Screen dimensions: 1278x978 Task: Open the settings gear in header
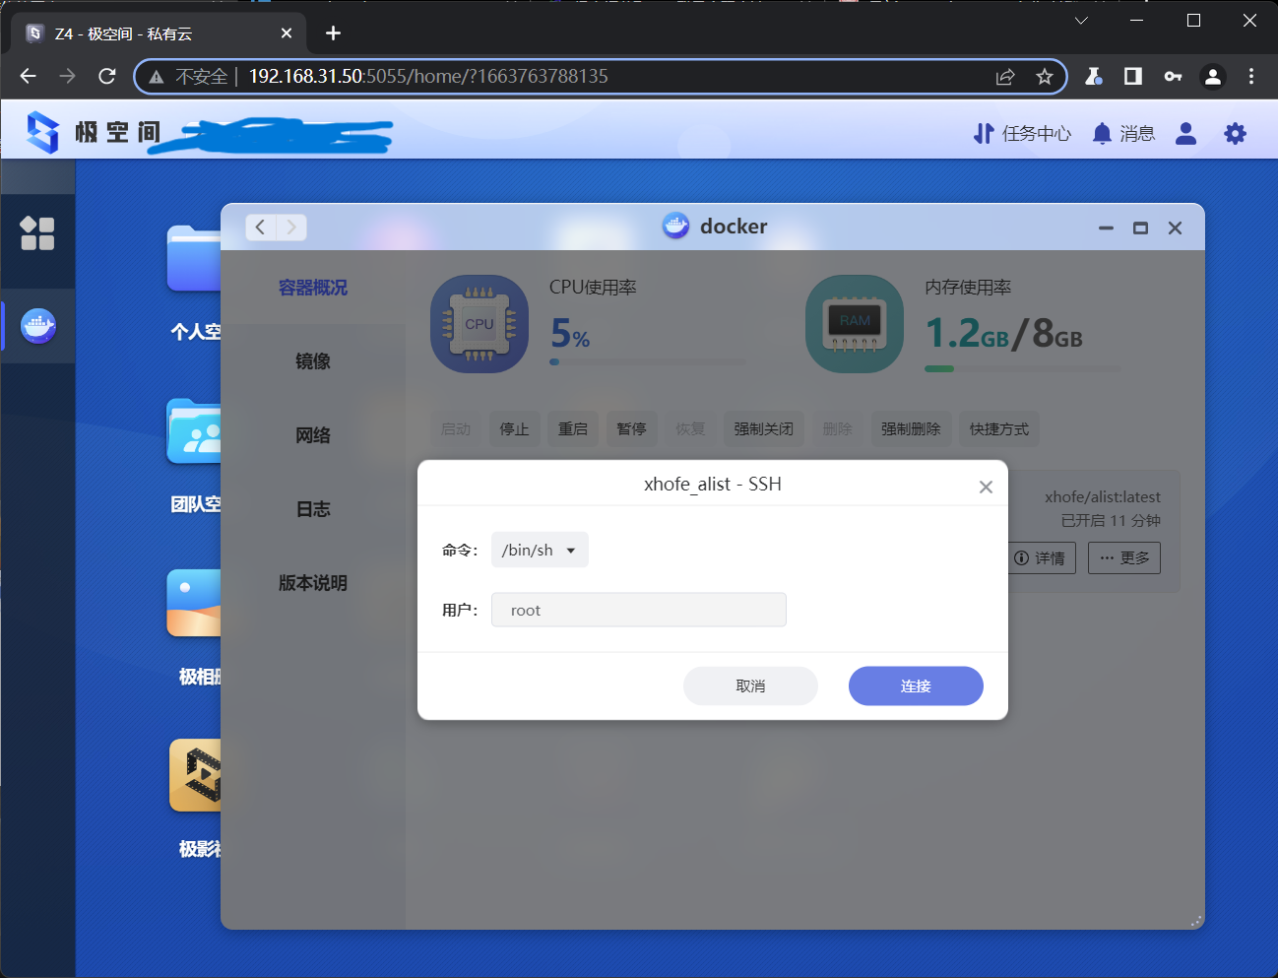[1235, 133]
